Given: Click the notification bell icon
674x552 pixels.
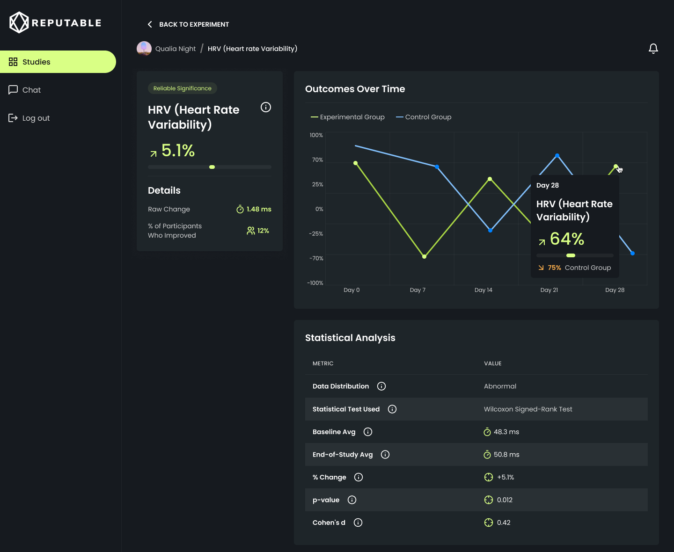Looking at the screenshot, I should [x=653, y=49].
